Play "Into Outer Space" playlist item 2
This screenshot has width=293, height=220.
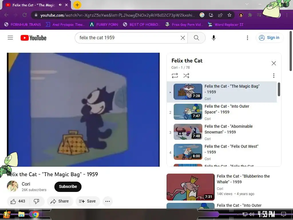coord(222,112)
